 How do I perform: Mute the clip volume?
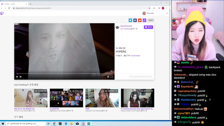[21, 77]
